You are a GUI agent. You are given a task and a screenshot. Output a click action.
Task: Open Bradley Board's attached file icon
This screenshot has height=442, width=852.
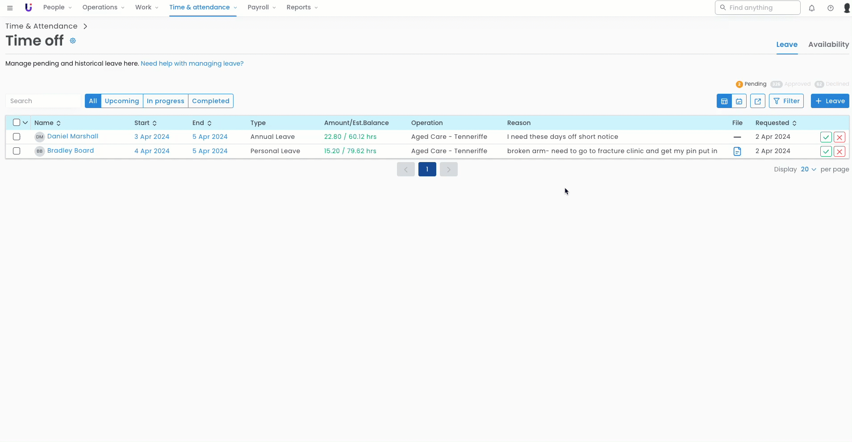(737, 151)
